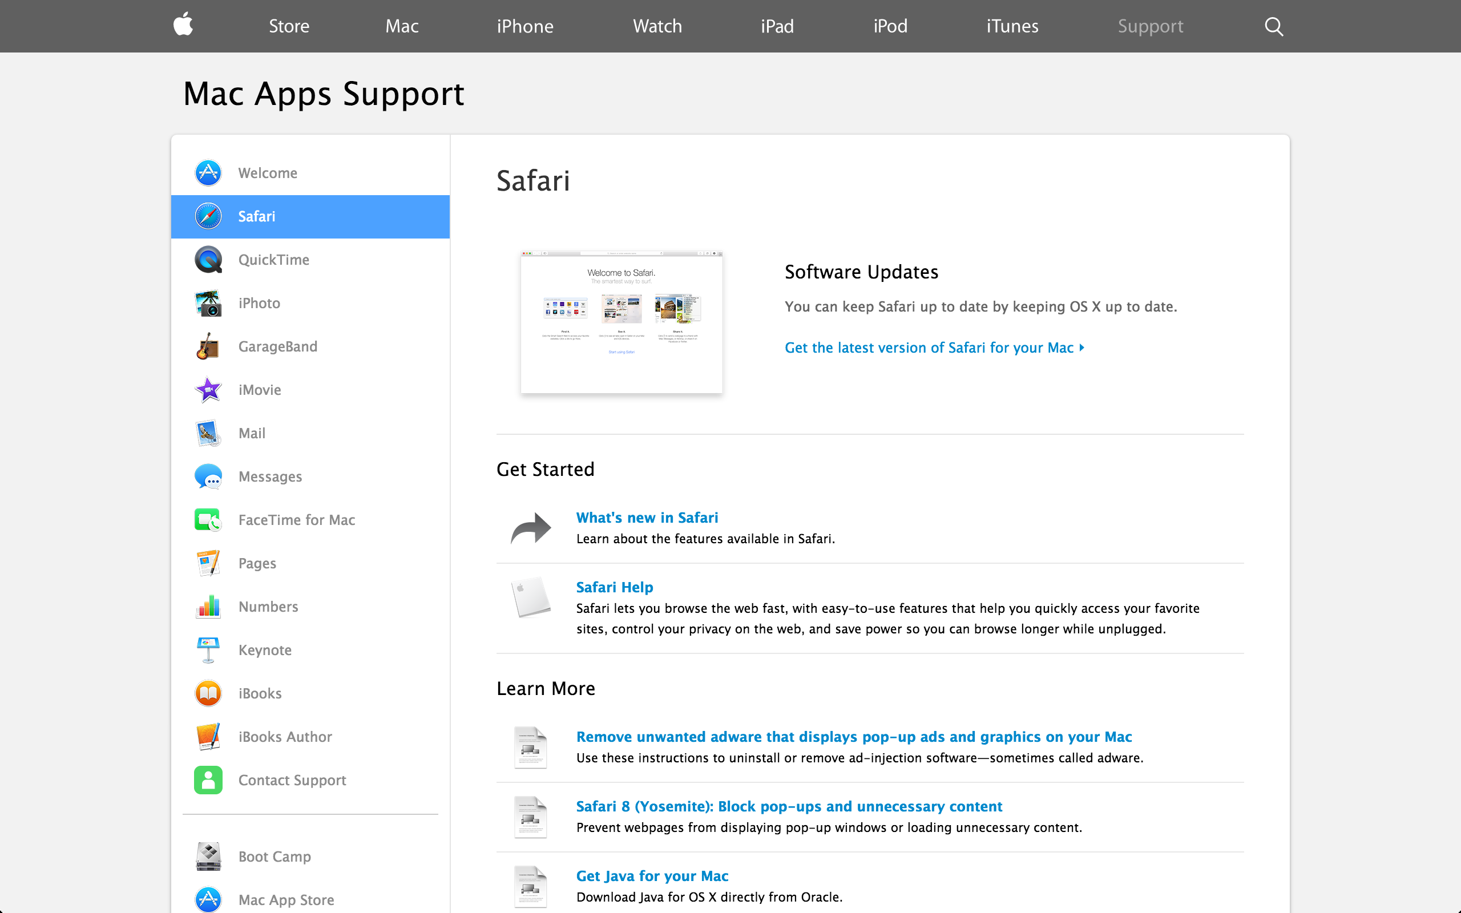Open the "What's new in Safari" link

[647, 518]
